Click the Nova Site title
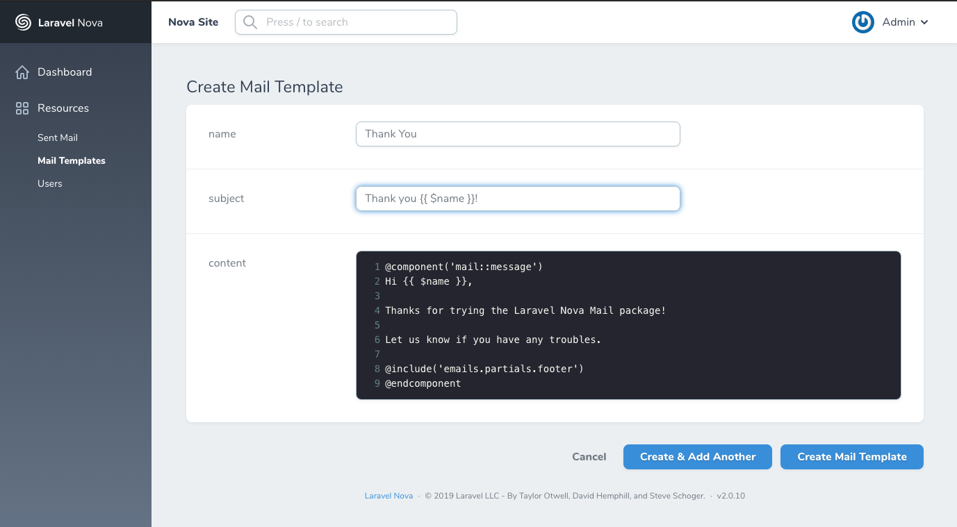Image resolution: width=957 pixels, height=527 pixels. pyautogui.click(x=193, y=22)
